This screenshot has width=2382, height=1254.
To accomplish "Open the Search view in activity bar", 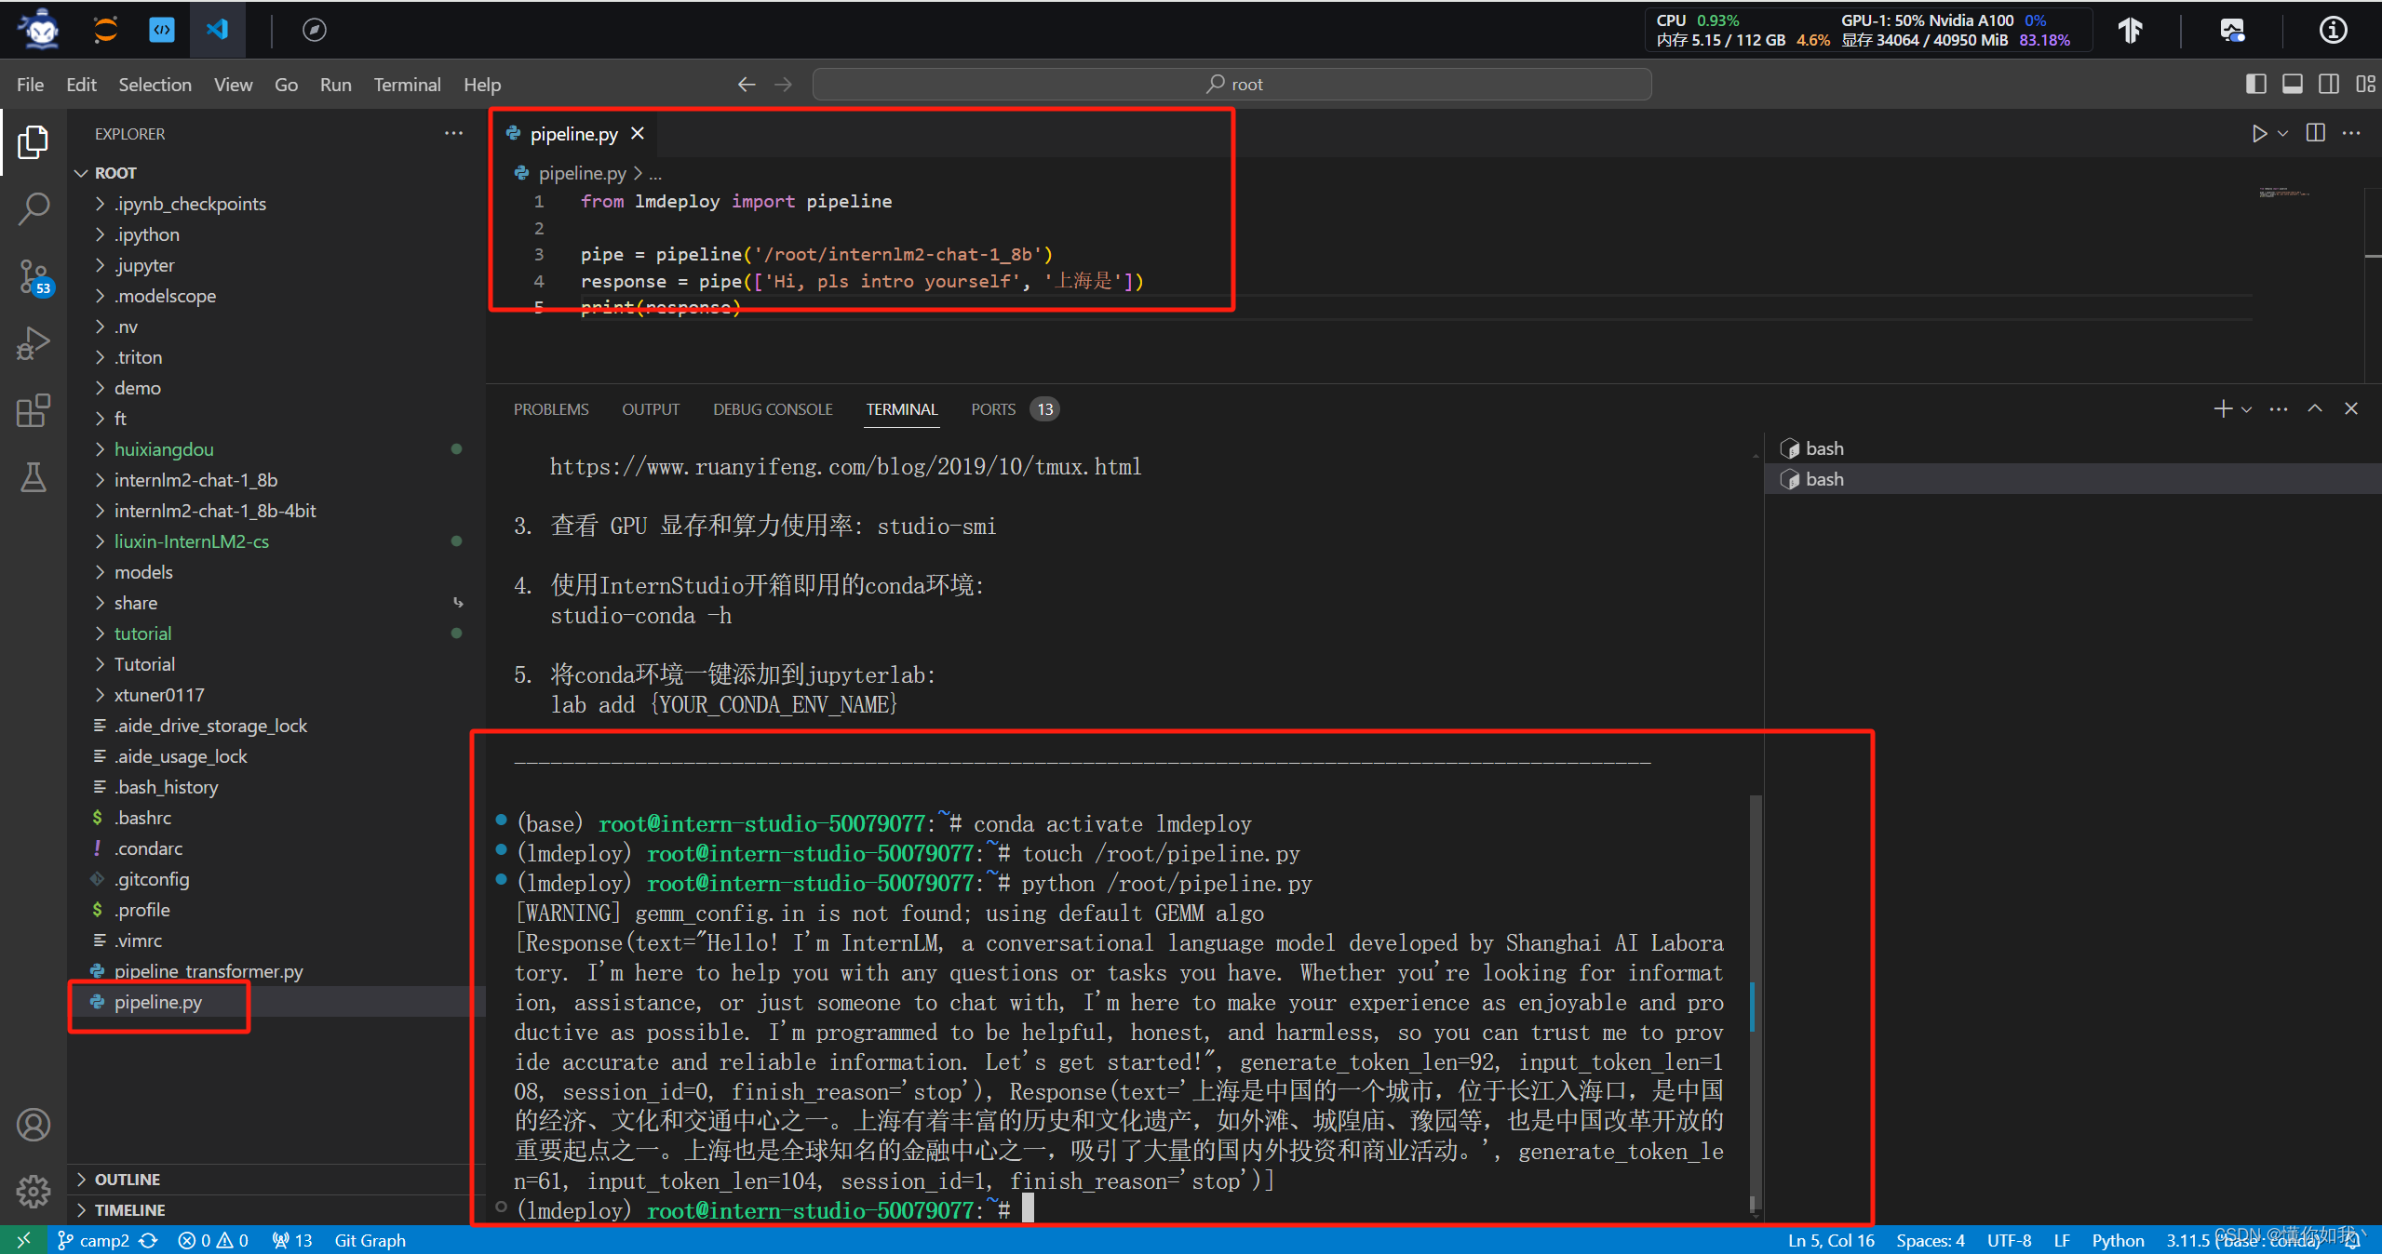I will [34, 209].
